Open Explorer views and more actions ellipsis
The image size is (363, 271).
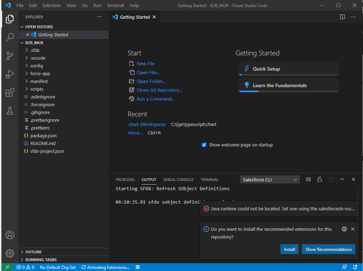[99, 17]
